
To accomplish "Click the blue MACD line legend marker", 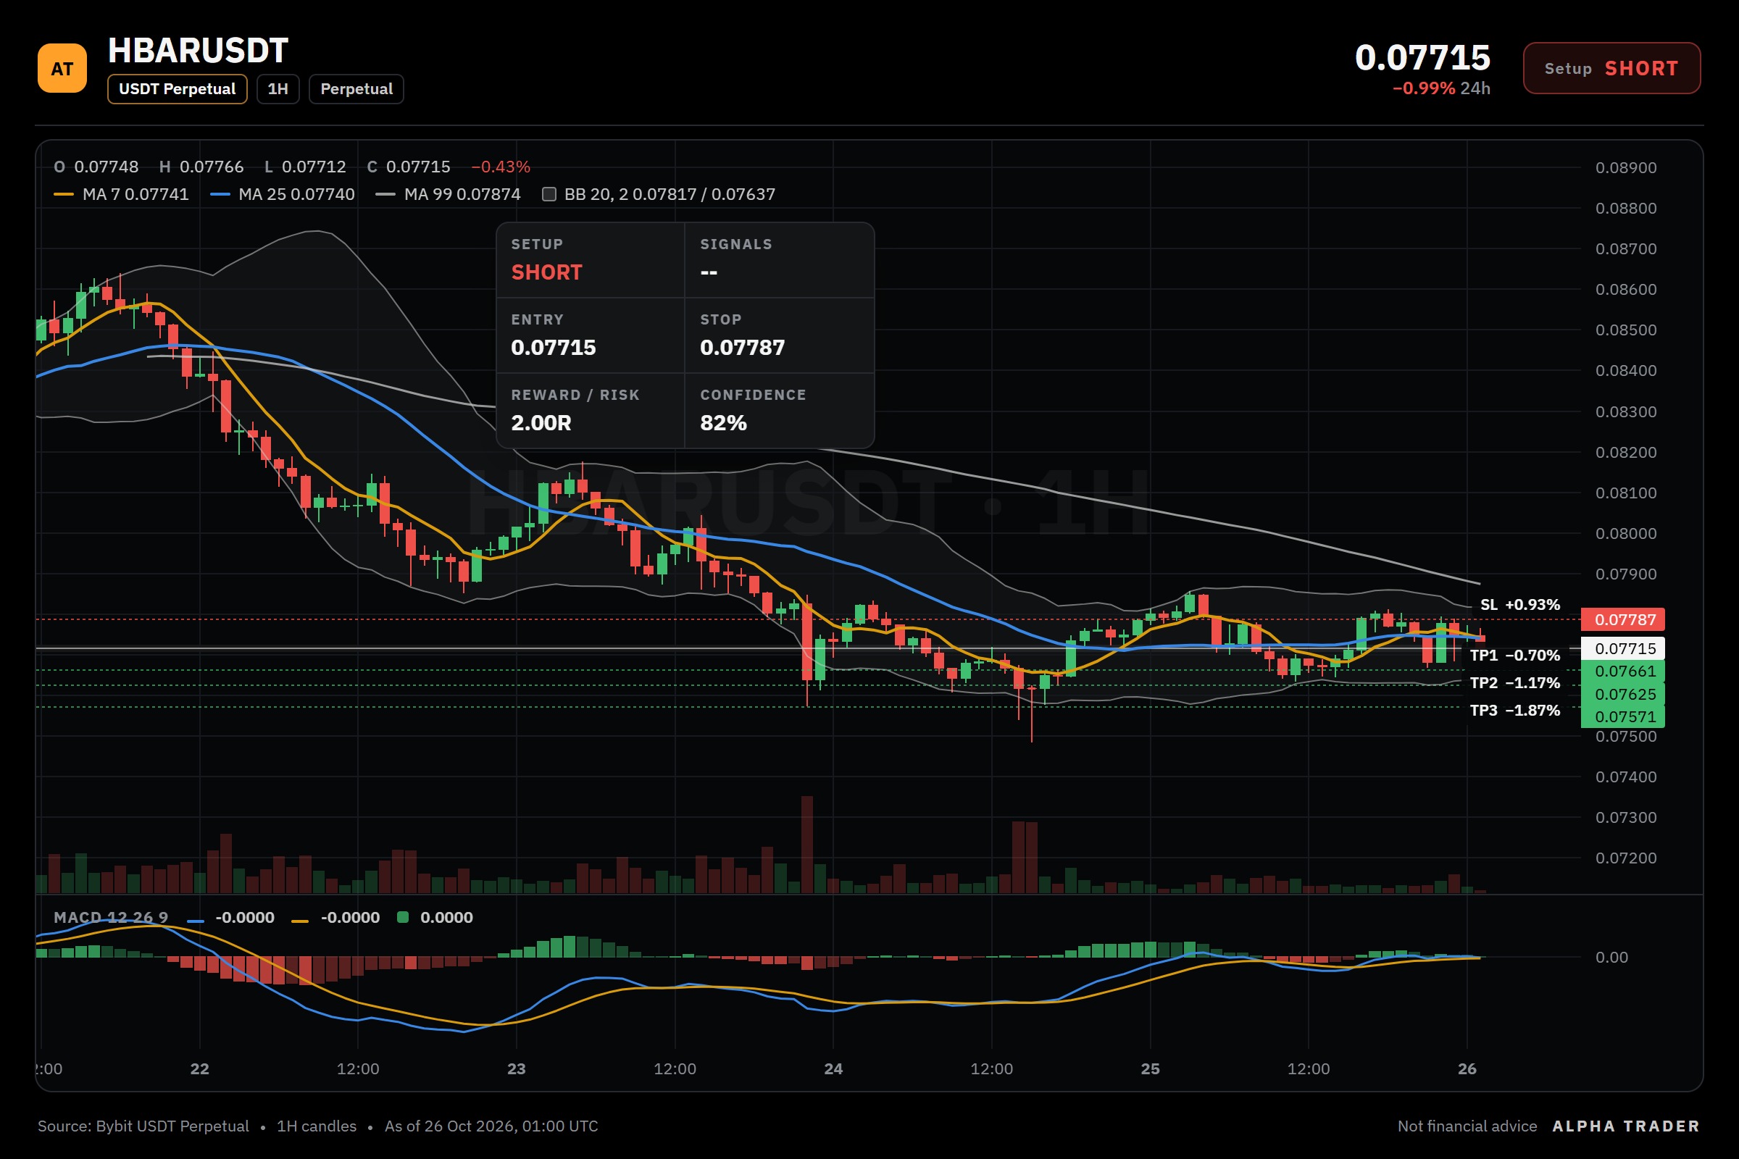I will (196, 920).
